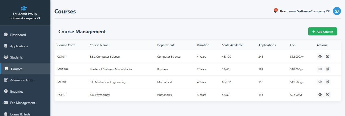Click the Duration column header
Image resolution: width=345 pixels, height=116 pixels.
[x=203, y=45]
